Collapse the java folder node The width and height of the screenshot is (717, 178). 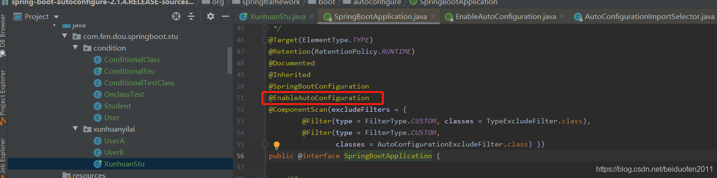tap(55, 25)
